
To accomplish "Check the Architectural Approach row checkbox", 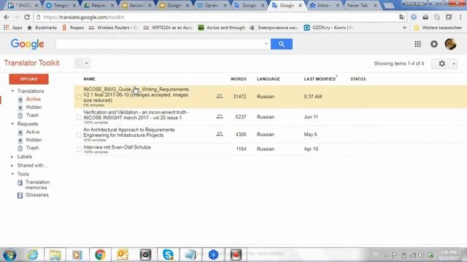I will (79, 135).
